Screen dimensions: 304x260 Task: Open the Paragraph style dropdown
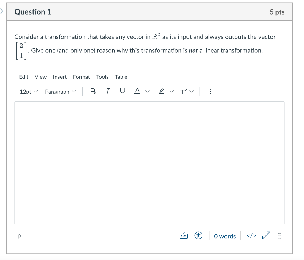click(x=61, y=92)
